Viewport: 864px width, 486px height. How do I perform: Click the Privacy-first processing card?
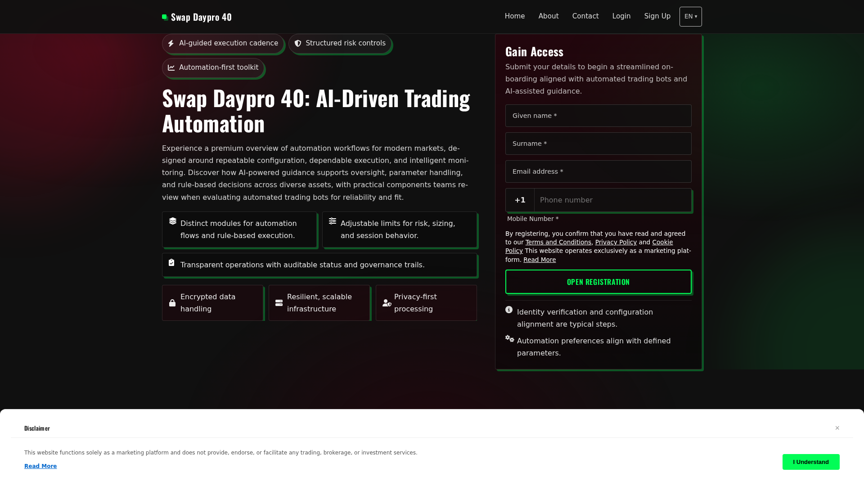point(426,303)
